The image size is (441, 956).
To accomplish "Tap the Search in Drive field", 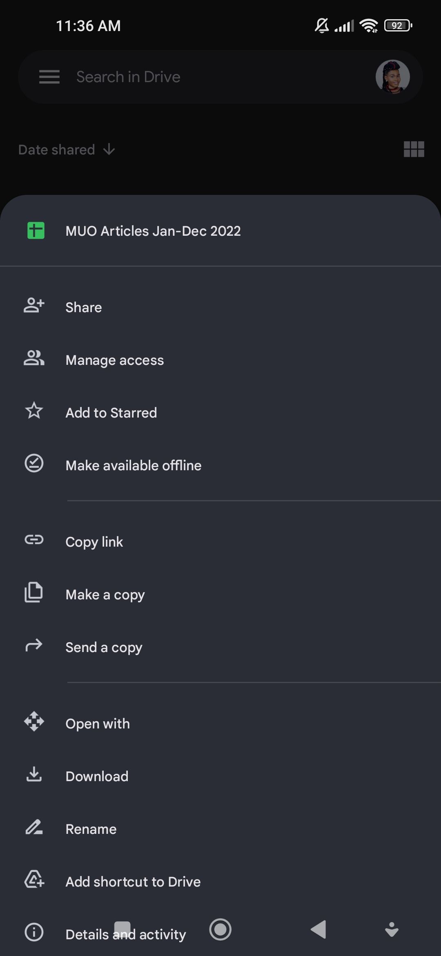I will pyautogui.click(x=204, y=77).
